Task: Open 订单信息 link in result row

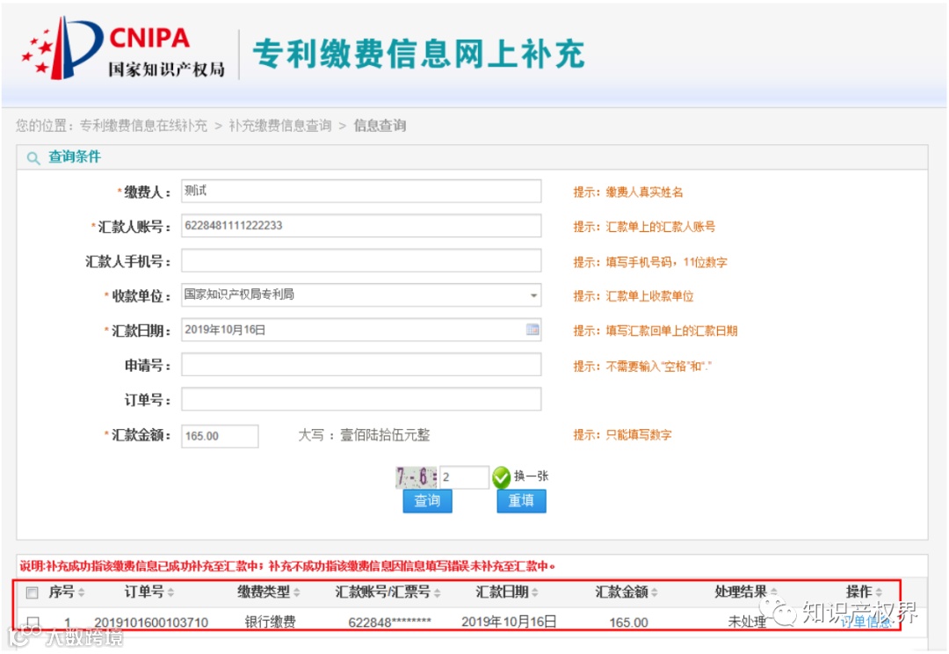Action: coord(866,621)
